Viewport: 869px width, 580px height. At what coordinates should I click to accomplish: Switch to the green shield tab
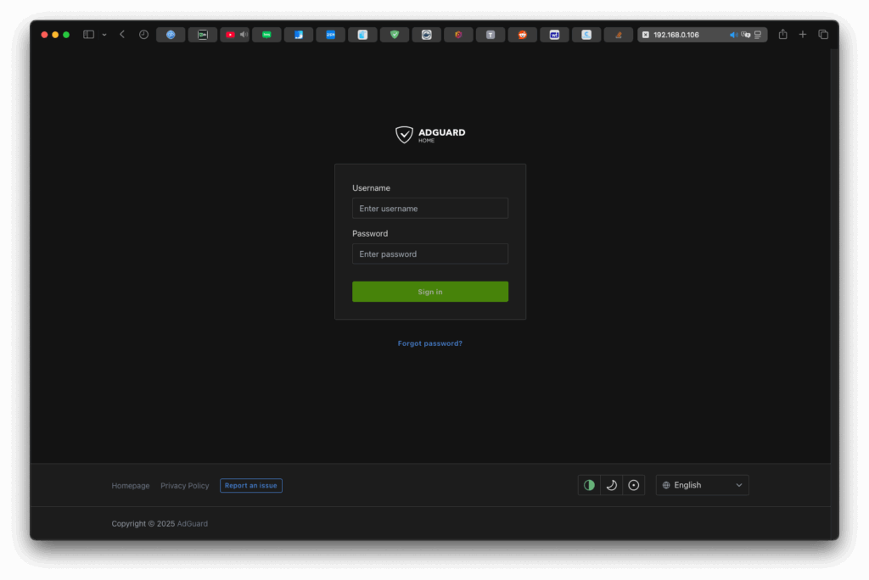click(395, 35)
